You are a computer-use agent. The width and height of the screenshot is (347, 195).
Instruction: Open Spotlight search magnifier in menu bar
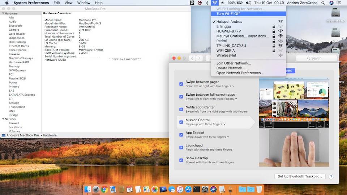(323, 3)
